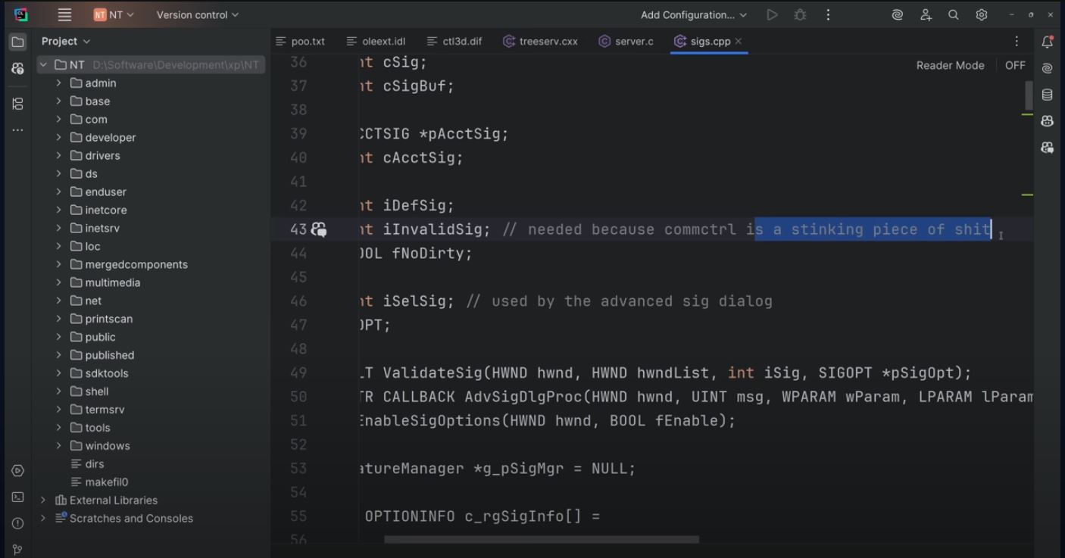This screenshot has width=1065, height=558.
Task: Close the sigs.cpp editor tab
Action: tap(739, 41)
